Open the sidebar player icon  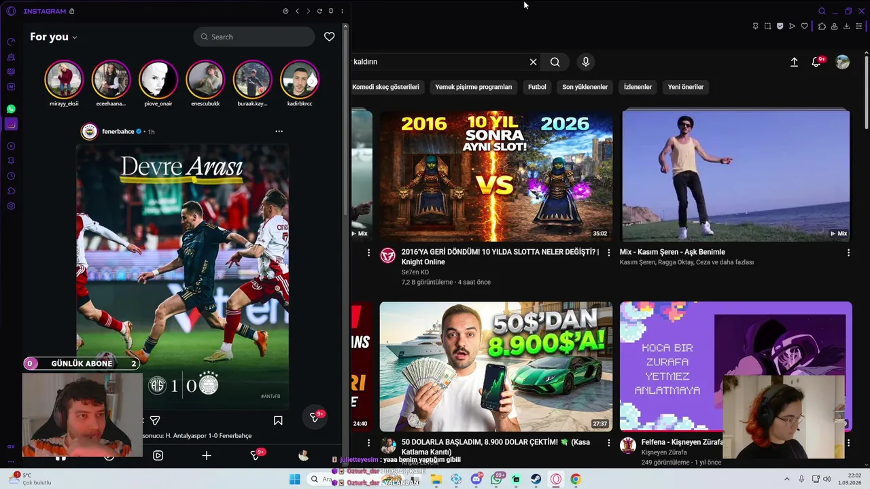(x=11, y=146)
